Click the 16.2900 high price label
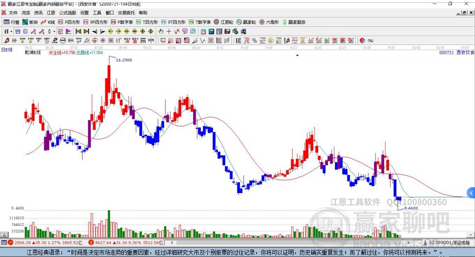 click(x=124, y=60)
